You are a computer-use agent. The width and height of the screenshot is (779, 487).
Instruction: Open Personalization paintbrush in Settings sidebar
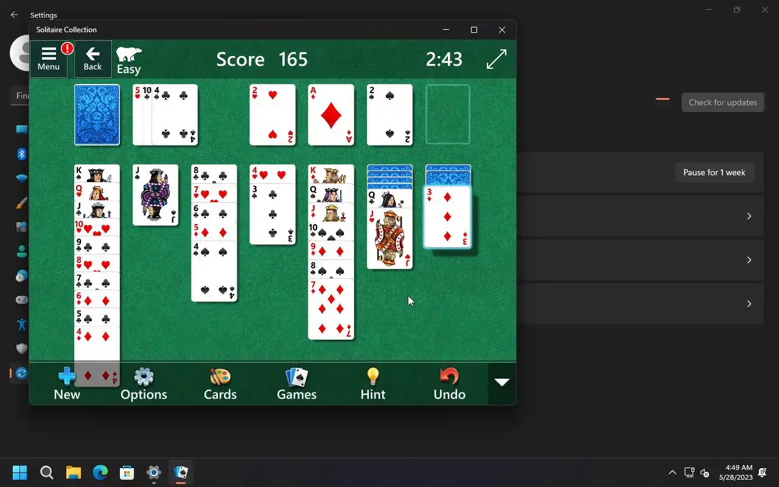click(x=21, y=203)
